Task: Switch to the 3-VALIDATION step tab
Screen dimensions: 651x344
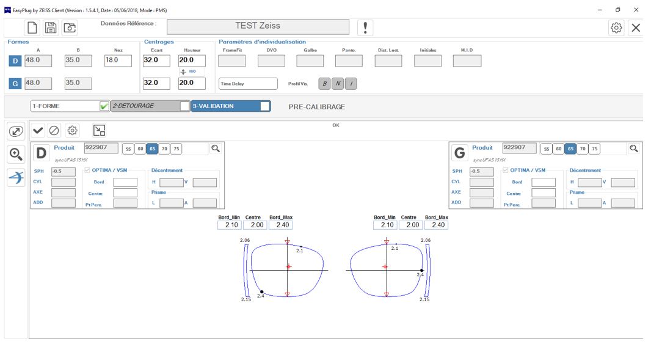Action: 231,106
